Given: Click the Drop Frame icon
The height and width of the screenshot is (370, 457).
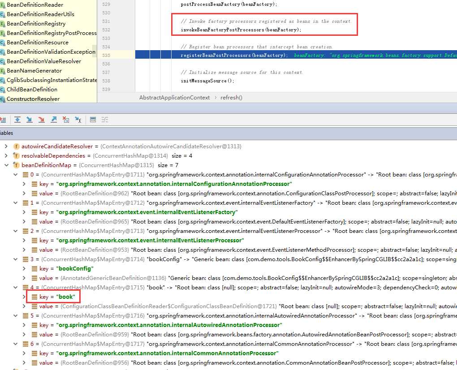Looking at the screenshot, I should click(66, 120).
